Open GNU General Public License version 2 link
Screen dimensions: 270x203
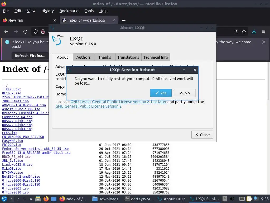(x=88, y=106)
